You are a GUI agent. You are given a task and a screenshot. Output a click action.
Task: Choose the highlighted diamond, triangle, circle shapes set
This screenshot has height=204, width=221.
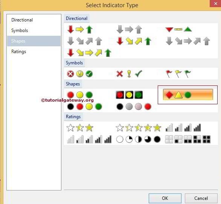tap(188, 95)
